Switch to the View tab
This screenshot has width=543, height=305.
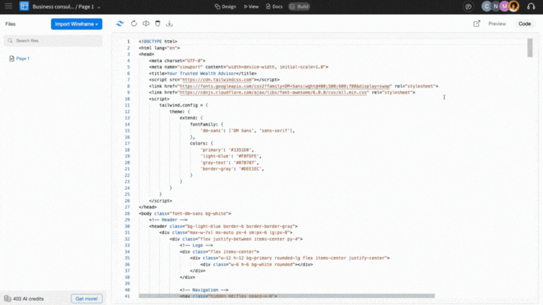click(x=252, y=6)
